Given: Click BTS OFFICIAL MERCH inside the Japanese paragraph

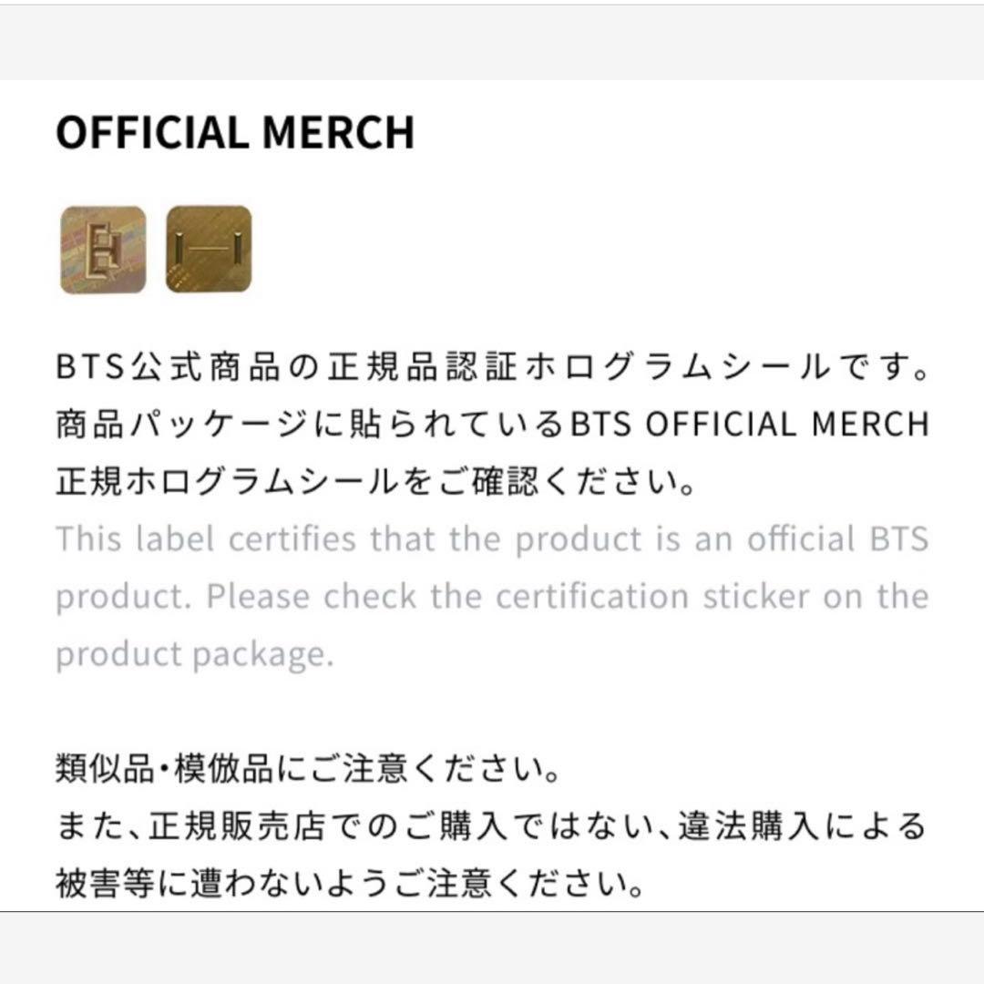Looking at the screenshot, I should click(x=750, y=425).
